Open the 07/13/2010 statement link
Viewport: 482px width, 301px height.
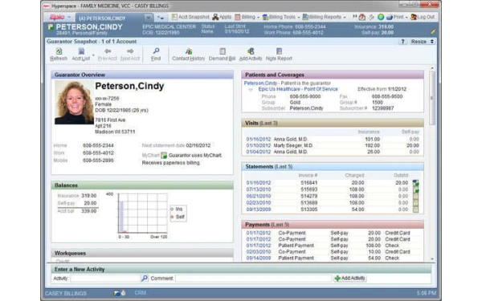click(x=258, y=189)
